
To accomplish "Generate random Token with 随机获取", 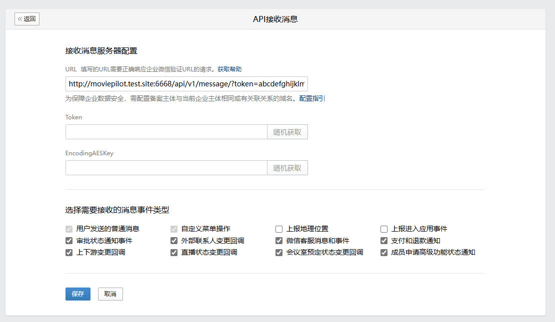I will [x=287, y=132].
